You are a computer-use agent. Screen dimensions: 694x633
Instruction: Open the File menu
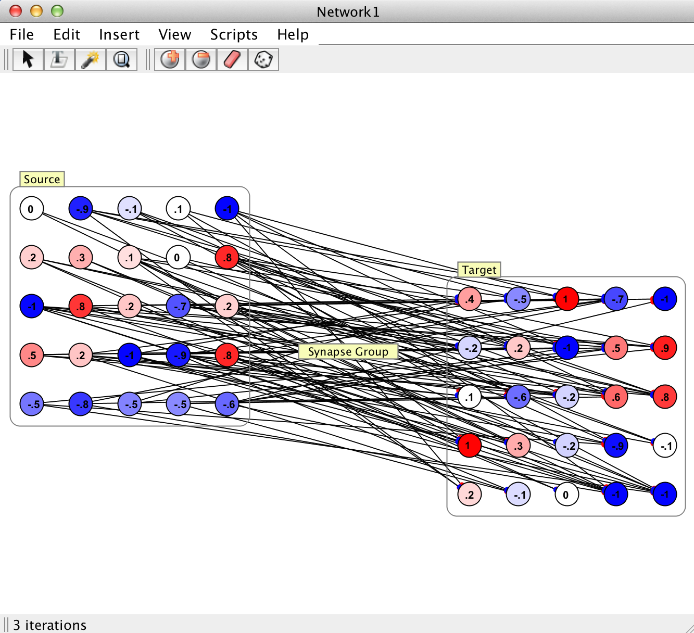pos(22,34)
